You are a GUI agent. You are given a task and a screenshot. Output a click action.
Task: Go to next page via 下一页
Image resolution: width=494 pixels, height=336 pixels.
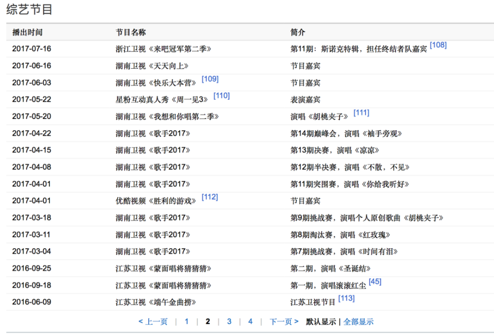(x=284, y=322)
